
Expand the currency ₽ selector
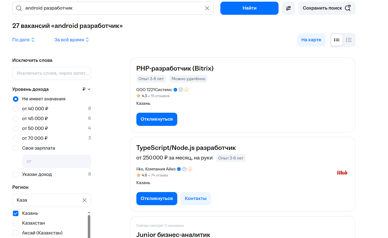(86, 89)
